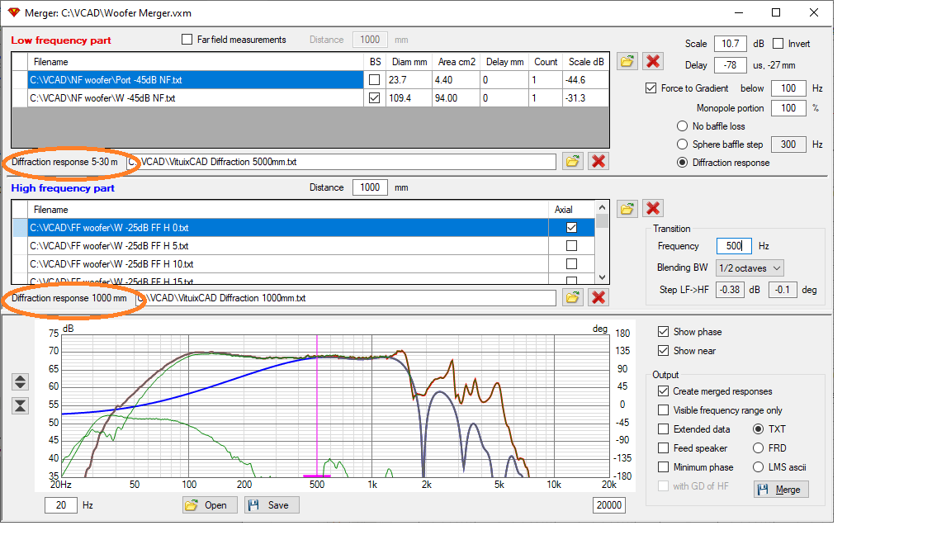Toggle Far field measurements checkbox
The image size is (951, 535).
187,40
